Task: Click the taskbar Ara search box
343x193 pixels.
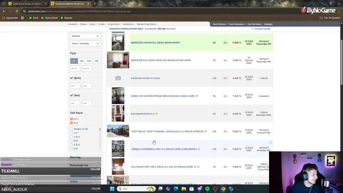Action: tap(136, 189)
